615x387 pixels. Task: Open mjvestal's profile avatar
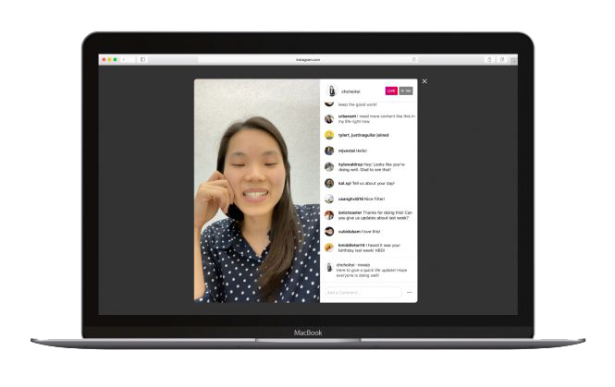click(x=329, y=151)
